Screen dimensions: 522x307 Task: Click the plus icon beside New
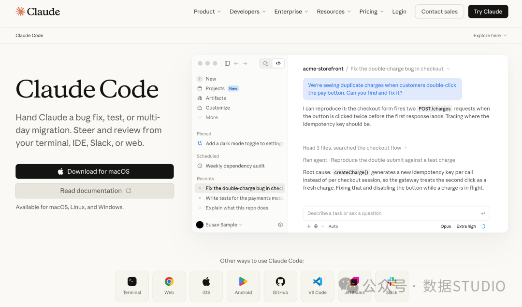[200, 79]
